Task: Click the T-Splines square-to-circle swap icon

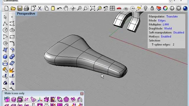Action: [60, 100]
